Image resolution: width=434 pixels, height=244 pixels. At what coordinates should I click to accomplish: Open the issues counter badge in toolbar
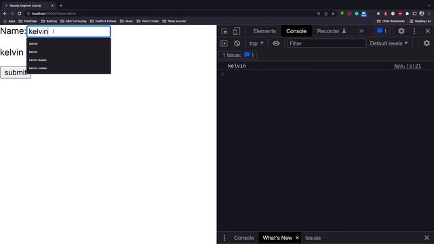(x=382, y=31)
